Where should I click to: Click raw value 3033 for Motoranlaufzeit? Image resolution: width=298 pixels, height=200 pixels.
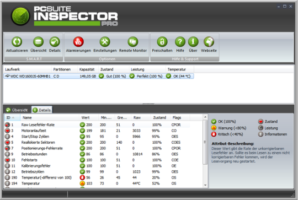[136, 131]
